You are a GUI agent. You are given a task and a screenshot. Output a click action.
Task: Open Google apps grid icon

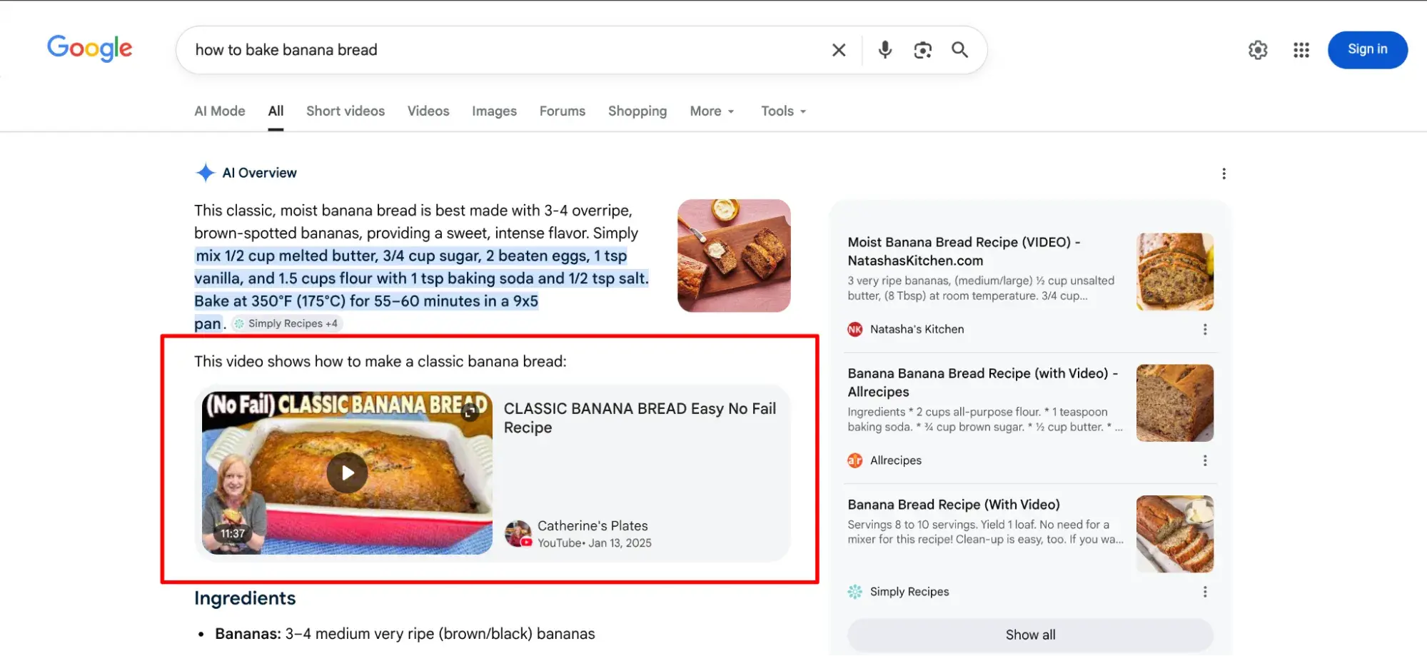coord(1301,50)
